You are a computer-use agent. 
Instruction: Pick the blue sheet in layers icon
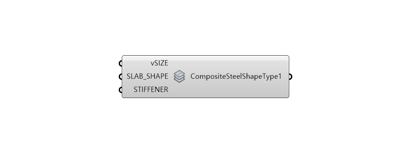point(179,74)
